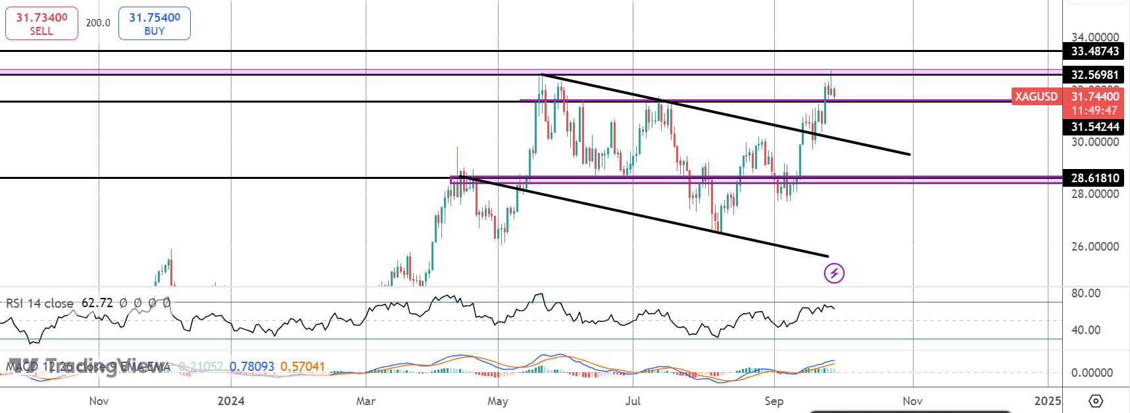Select the 28.61810 horizontal line price label
This screenshot has height=413, width=1130.
click(x=1095, y=178)
